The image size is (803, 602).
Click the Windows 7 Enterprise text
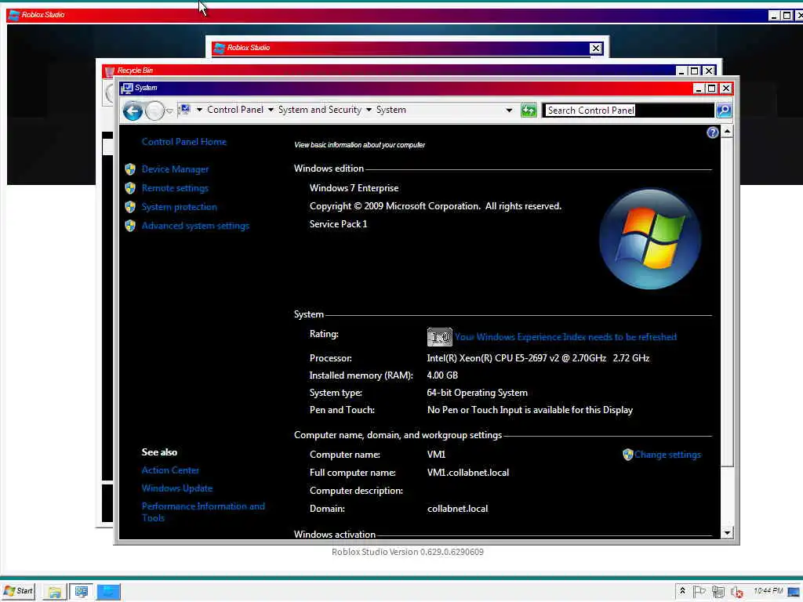click(354, 188)
